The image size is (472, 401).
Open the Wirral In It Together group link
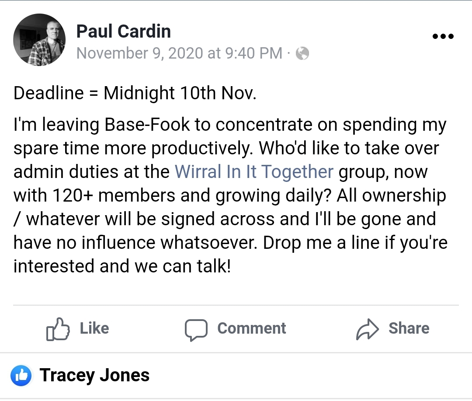coord(254,171)
